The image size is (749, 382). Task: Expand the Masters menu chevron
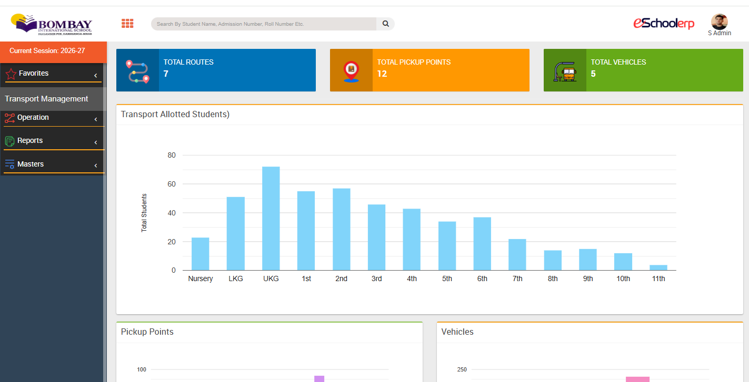tap(96, 166)
